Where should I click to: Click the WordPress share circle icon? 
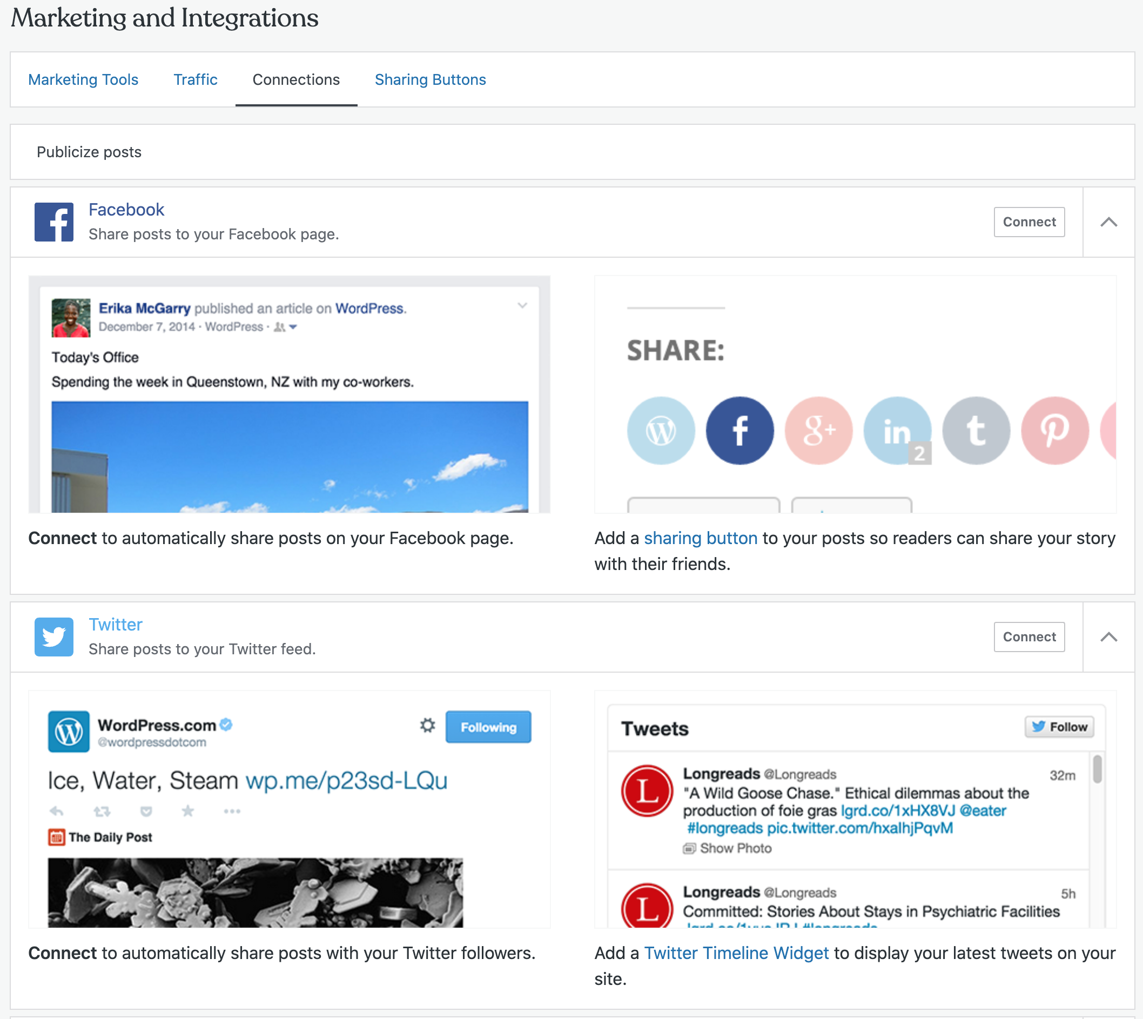(x=661, y=431)
